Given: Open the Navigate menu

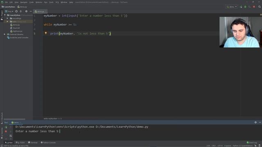Looking at the screenshot, I should click(x=24, y=2).
